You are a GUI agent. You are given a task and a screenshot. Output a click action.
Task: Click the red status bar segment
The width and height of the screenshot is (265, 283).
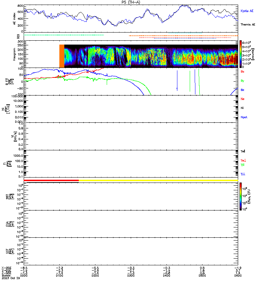tap(51, 180)
